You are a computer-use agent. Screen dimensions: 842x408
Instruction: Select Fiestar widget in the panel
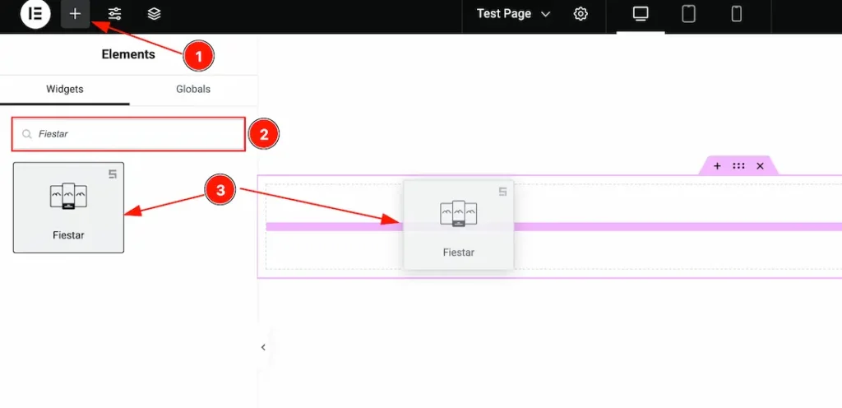point(68,207)
